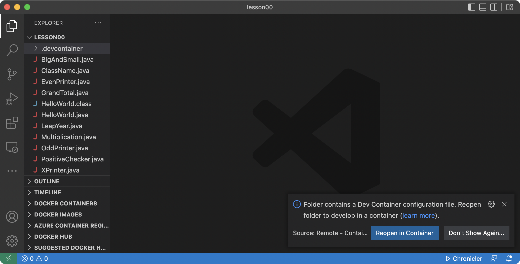The image size is (520, 264).
Task: Open the Accounts menu in the activity bar
Action: point(12,217)
